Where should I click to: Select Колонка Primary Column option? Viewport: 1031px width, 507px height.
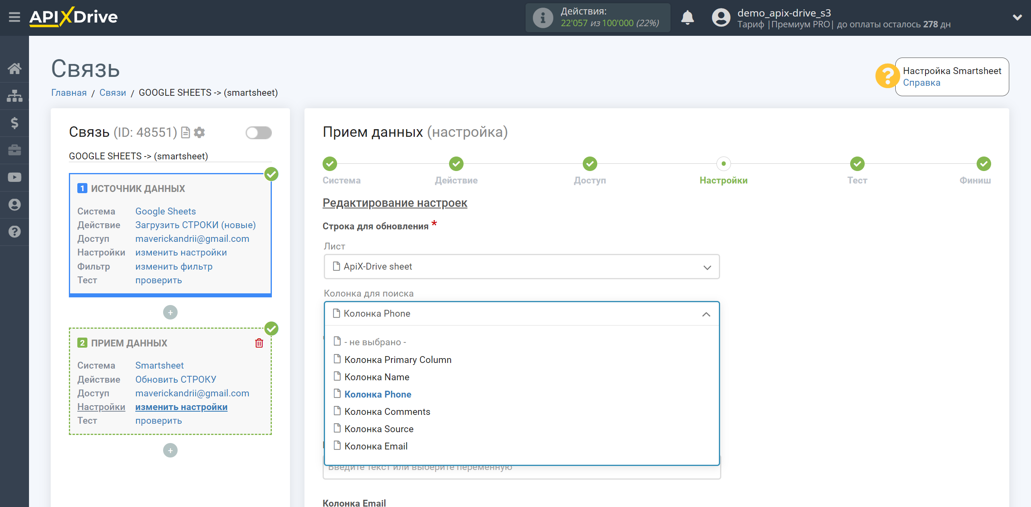point(398,359)
